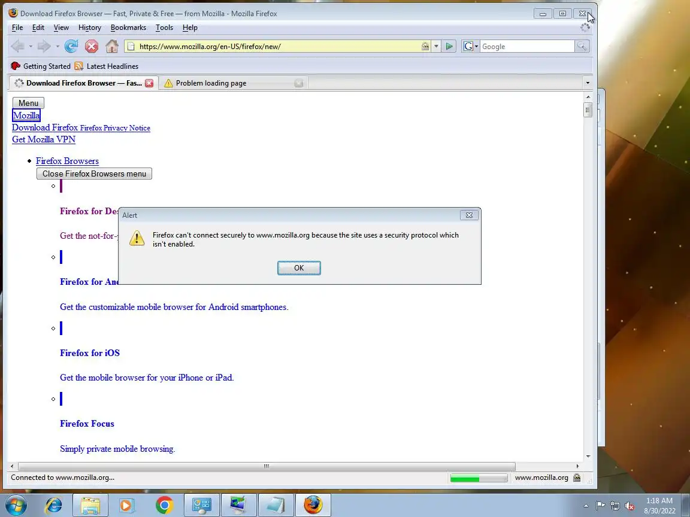
Task: Click the green Go arrow beside address bar
Action: [x=449, y=46]
